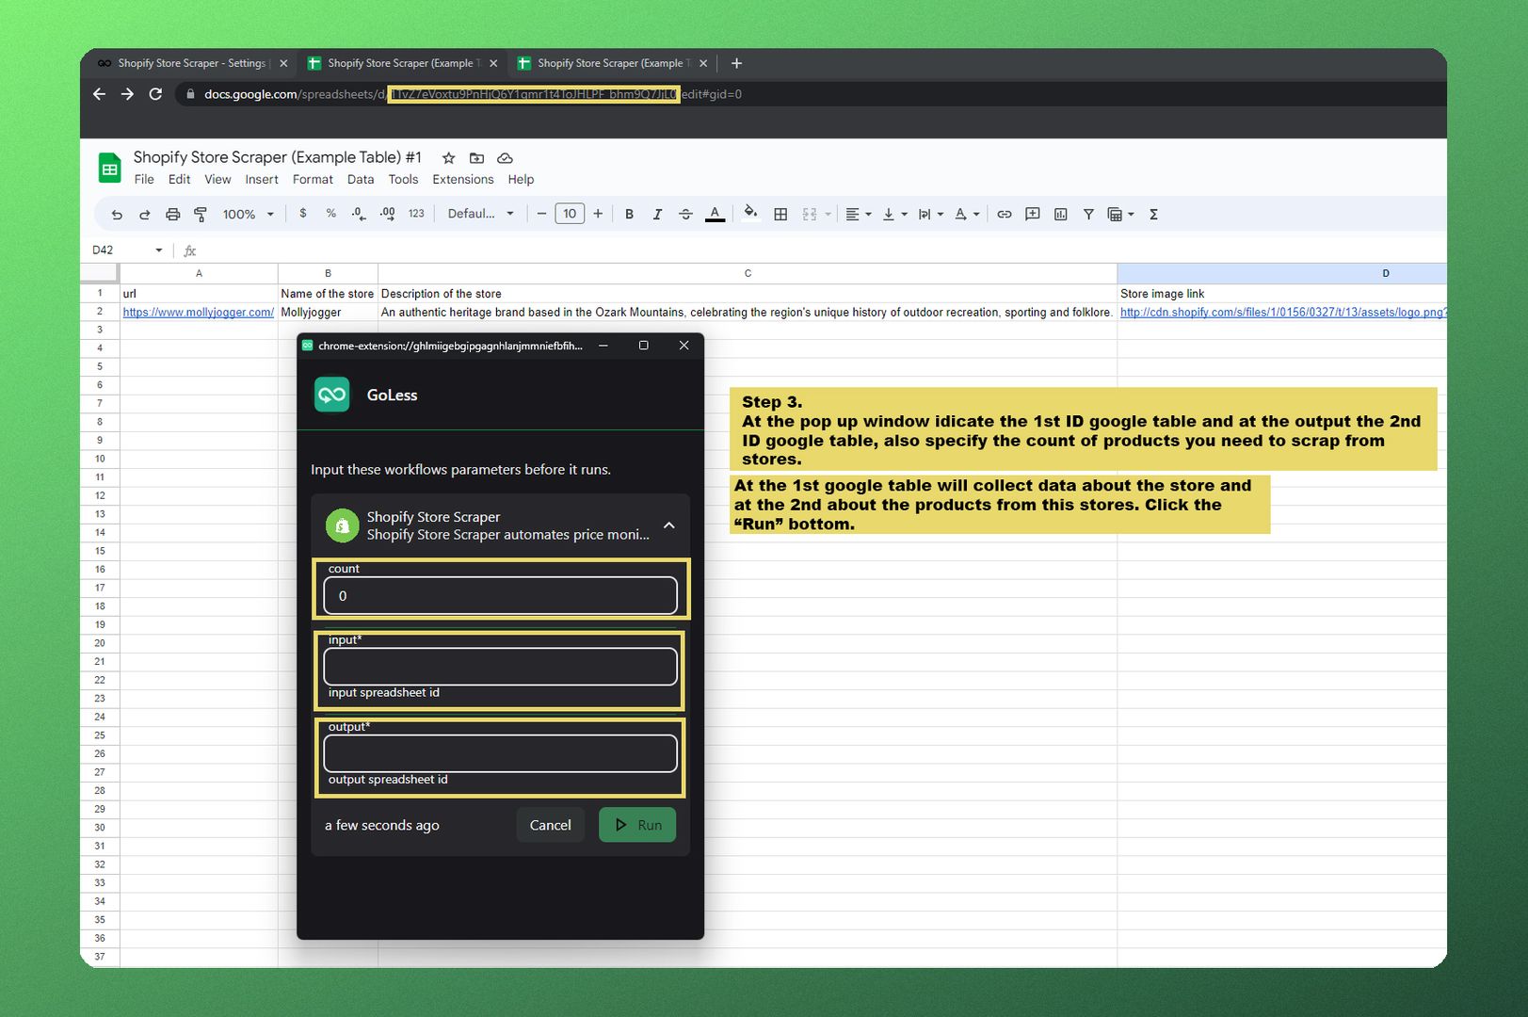This screenshot has width=1528, height=1017.
Task: Click the font size field showing 10
Action: click(x=570, y=214)
